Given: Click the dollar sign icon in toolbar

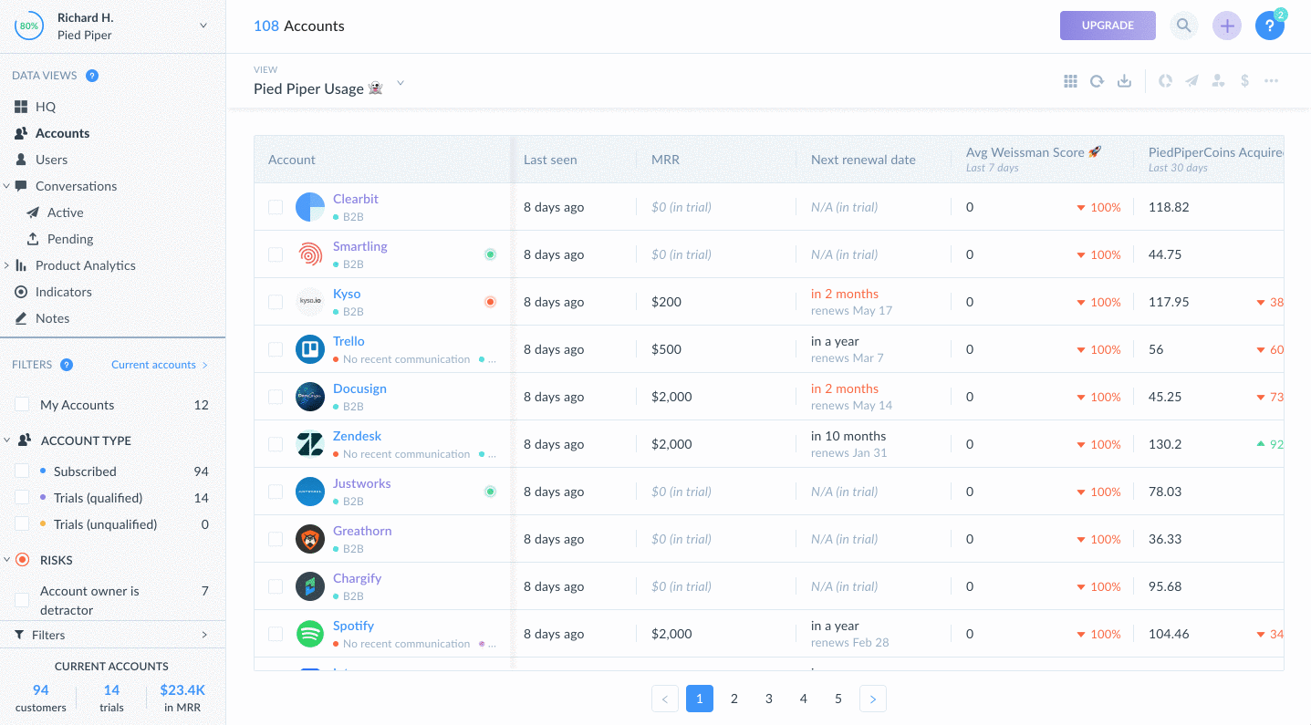Looking at the screenshot, I should click(1244, 81).
